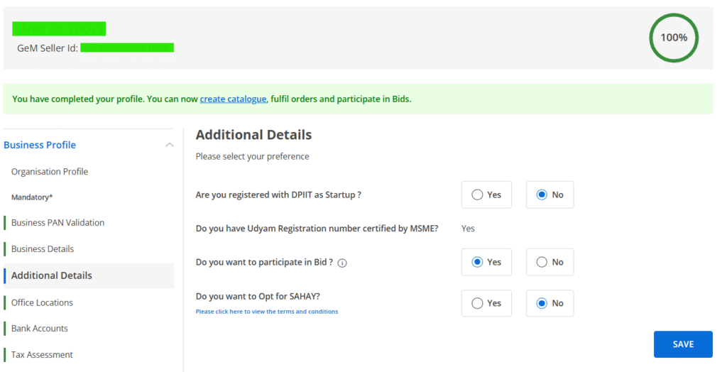The image size is (727, 372).
Task: Open Bank Accounts in sidebar
Action: click(x=40, y=329)
